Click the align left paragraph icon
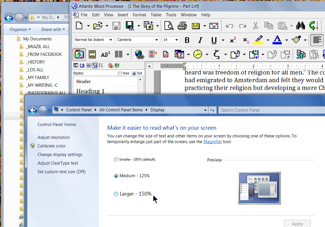The width and height of the screenshot is (325, 227). [317, 40]
